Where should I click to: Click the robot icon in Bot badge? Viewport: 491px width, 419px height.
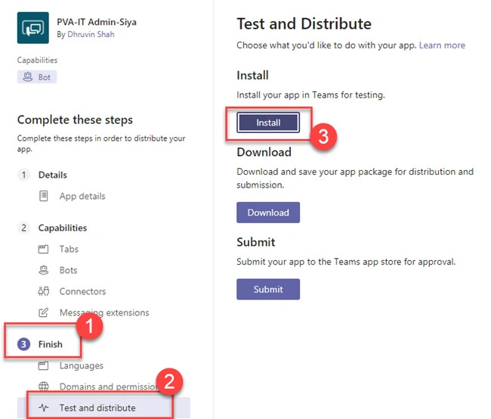[28, 77]
